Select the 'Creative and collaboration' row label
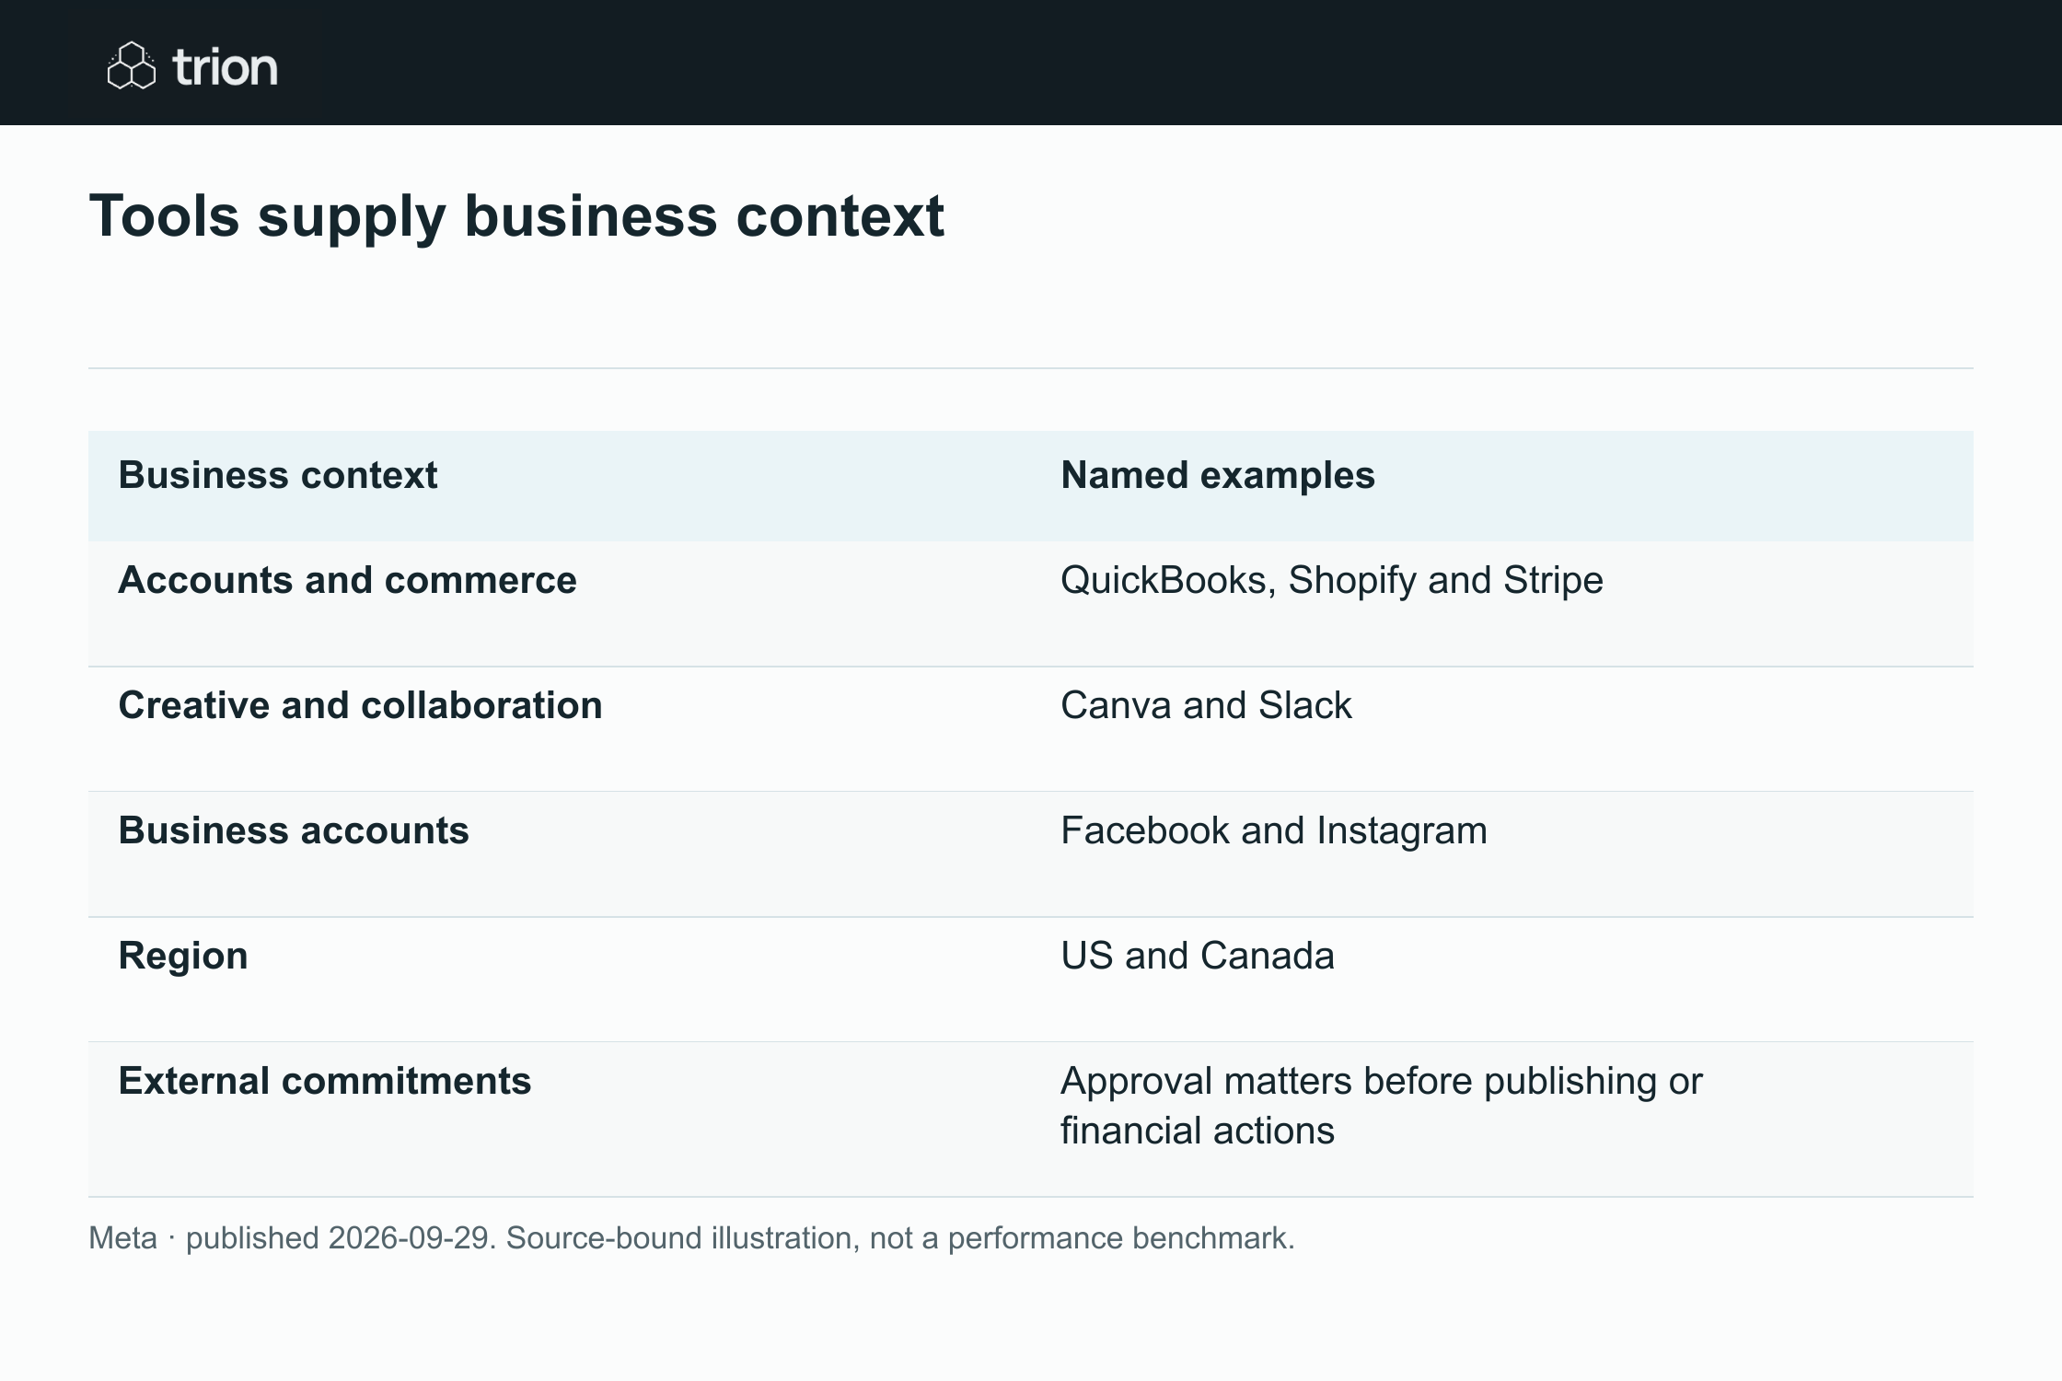 click(x=361, y=706)
